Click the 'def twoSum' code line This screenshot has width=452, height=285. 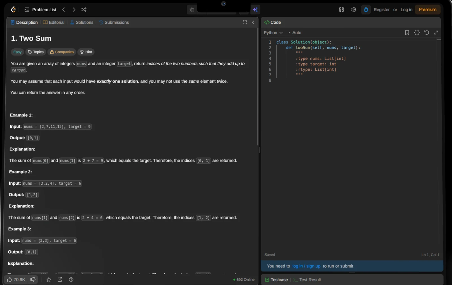click(323, 47)
